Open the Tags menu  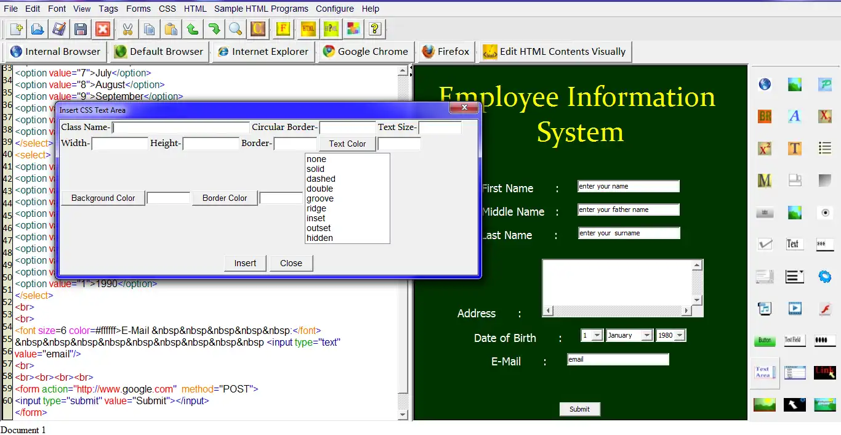[108, 9]
